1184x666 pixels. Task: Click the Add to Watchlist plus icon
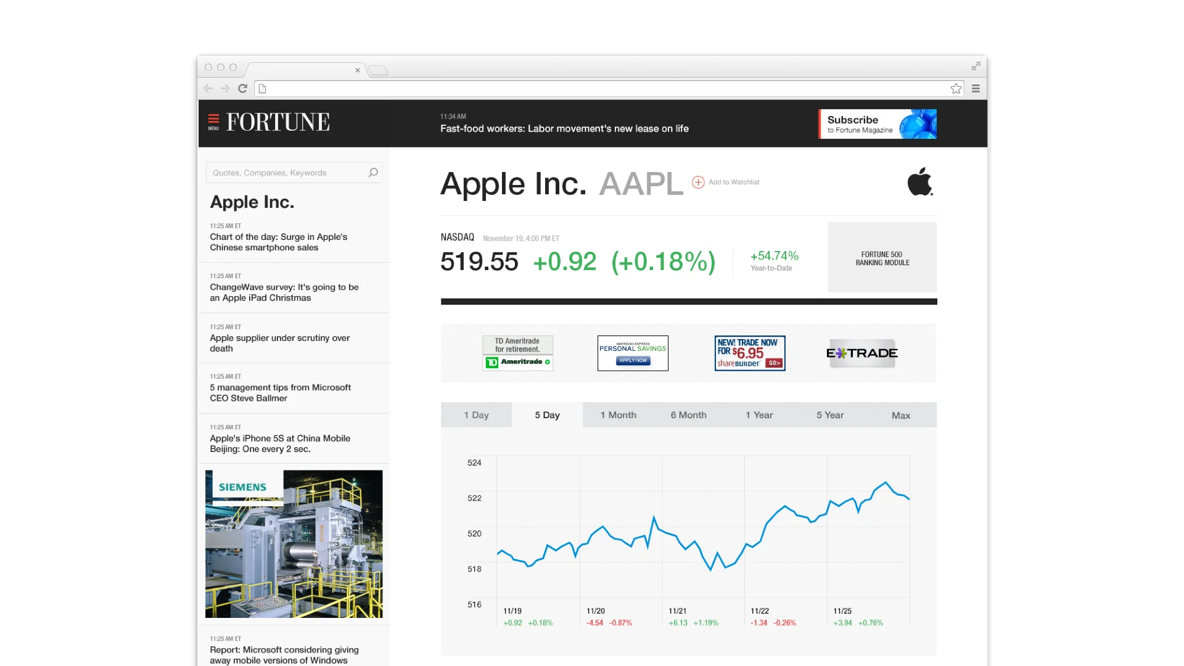coord(698,182)
